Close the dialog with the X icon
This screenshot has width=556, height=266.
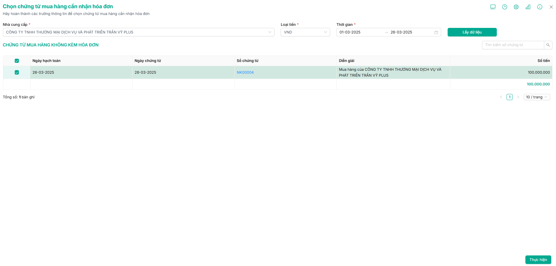click(x=551, y=7)
